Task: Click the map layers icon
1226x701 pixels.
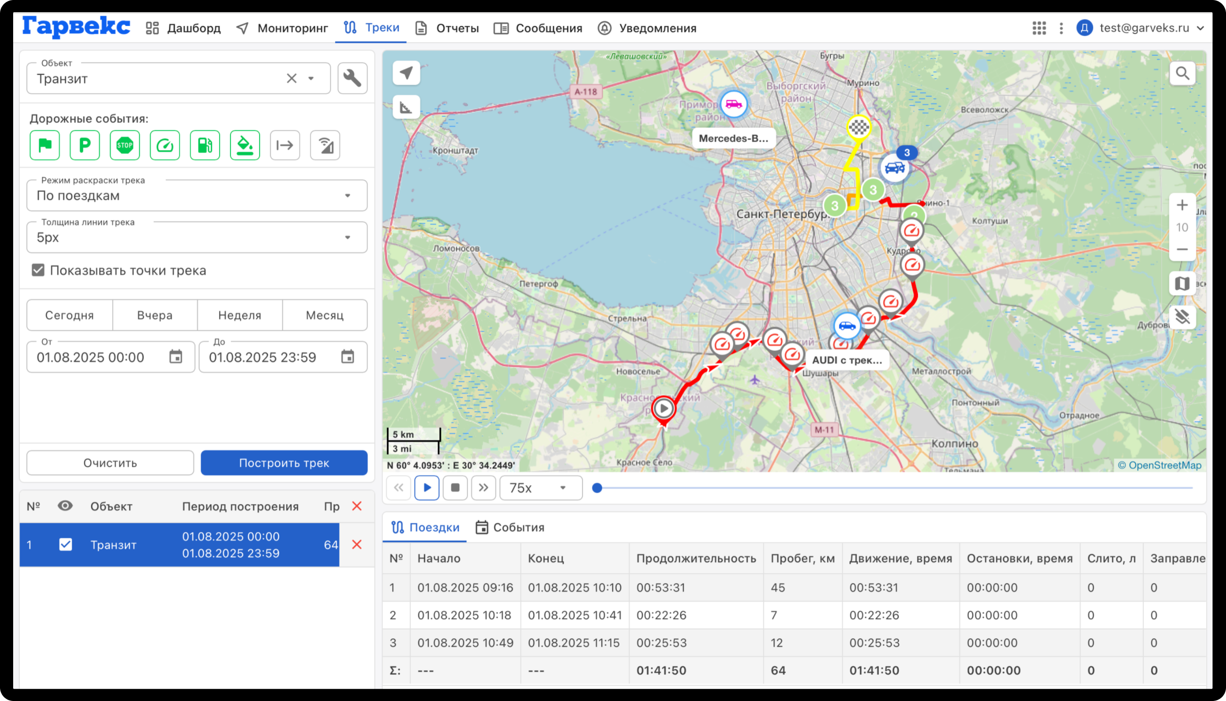Action: (x=1182, y=284)
